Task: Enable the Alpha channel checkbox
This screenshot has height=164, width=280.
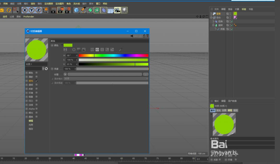Action: pos(37,109)
